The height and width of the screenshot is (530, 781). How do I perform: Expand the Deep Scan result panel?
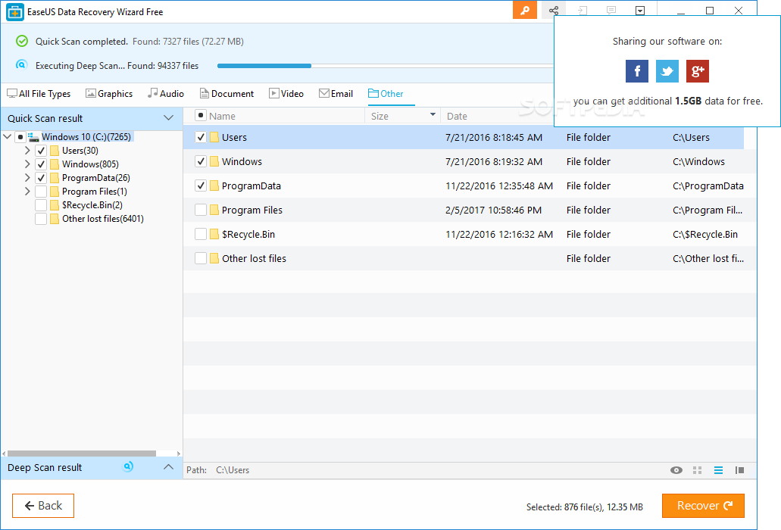click(x=168, y=467)
